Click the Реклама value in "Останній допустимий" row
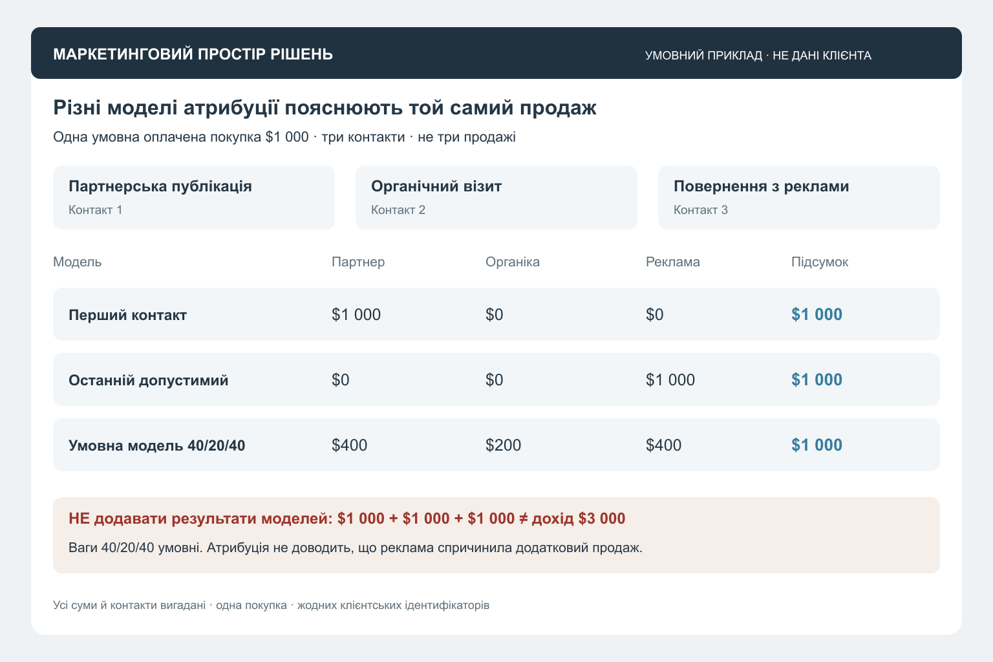 click(x=670, y=380)
